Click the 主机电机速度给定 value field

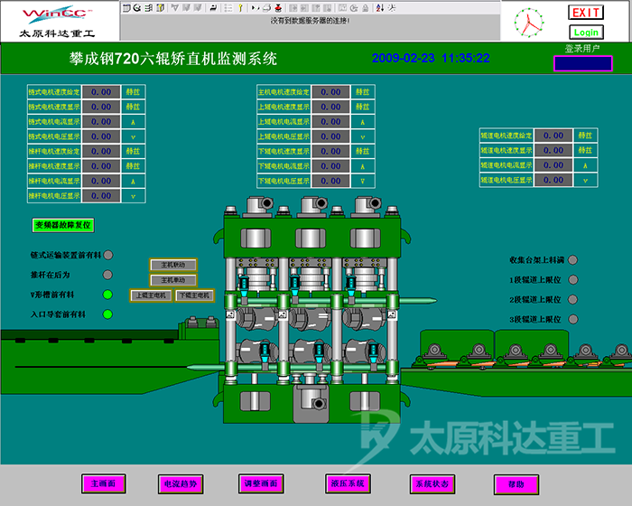[330, 91]
